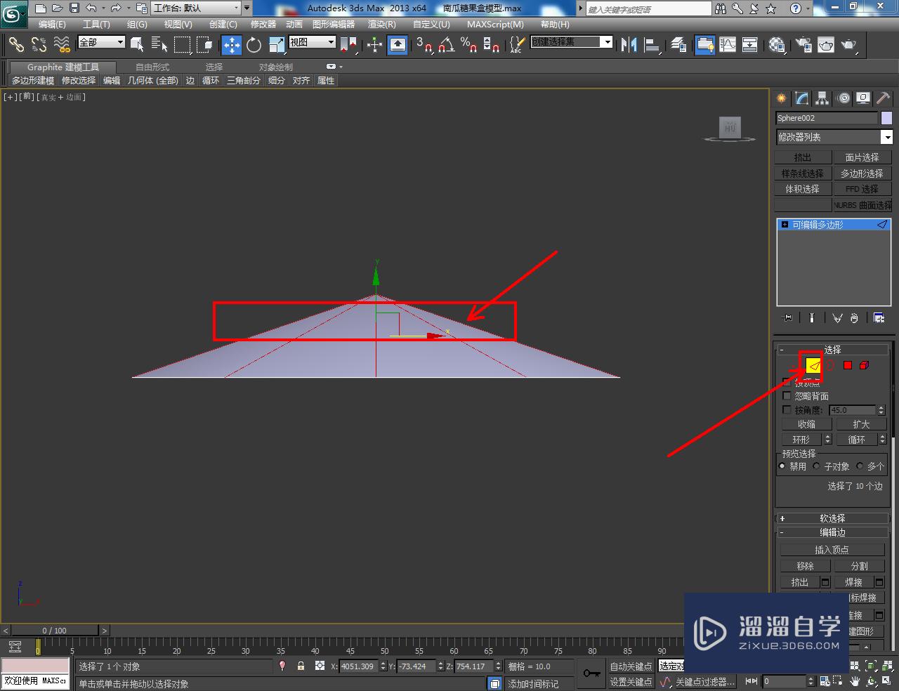
Task: Select 禁用 preview radio button
Action: [782, 466]
